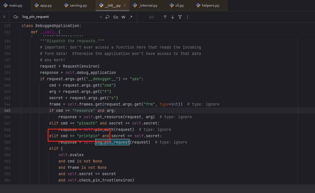Open more search options menu
Screen dimensions: 315x193
188,17
